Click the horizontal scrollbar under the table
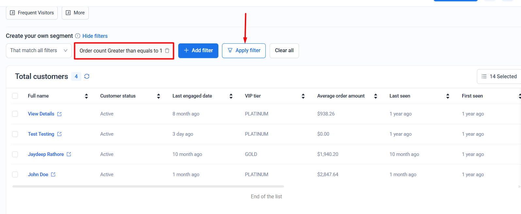The width and height of the screenshot is (521, 214). click(148, 186)
